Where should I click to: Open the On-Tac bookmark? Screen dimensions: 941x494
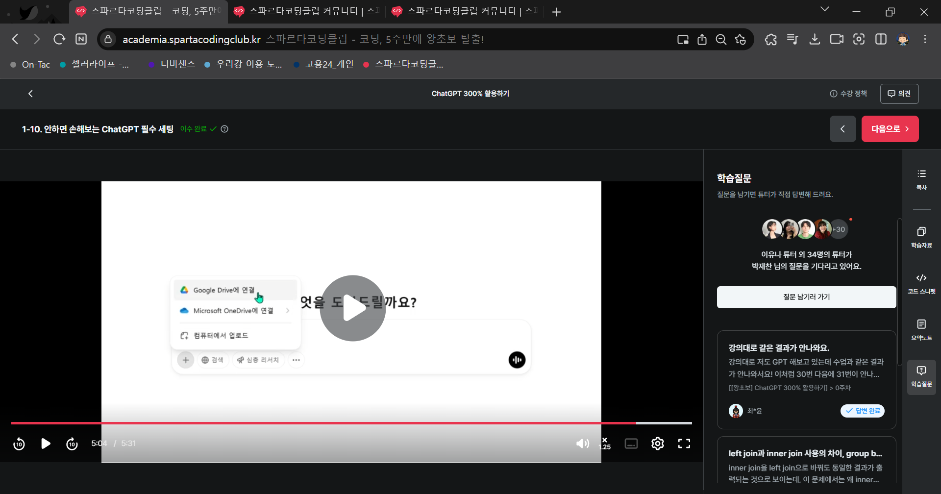tap(30, 64)
